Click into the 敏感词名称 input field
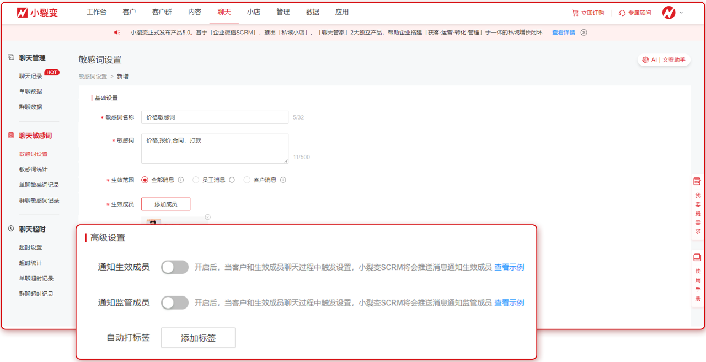This screenshot has width=706, height=362. pyautogui.click(x=215, y=117)
